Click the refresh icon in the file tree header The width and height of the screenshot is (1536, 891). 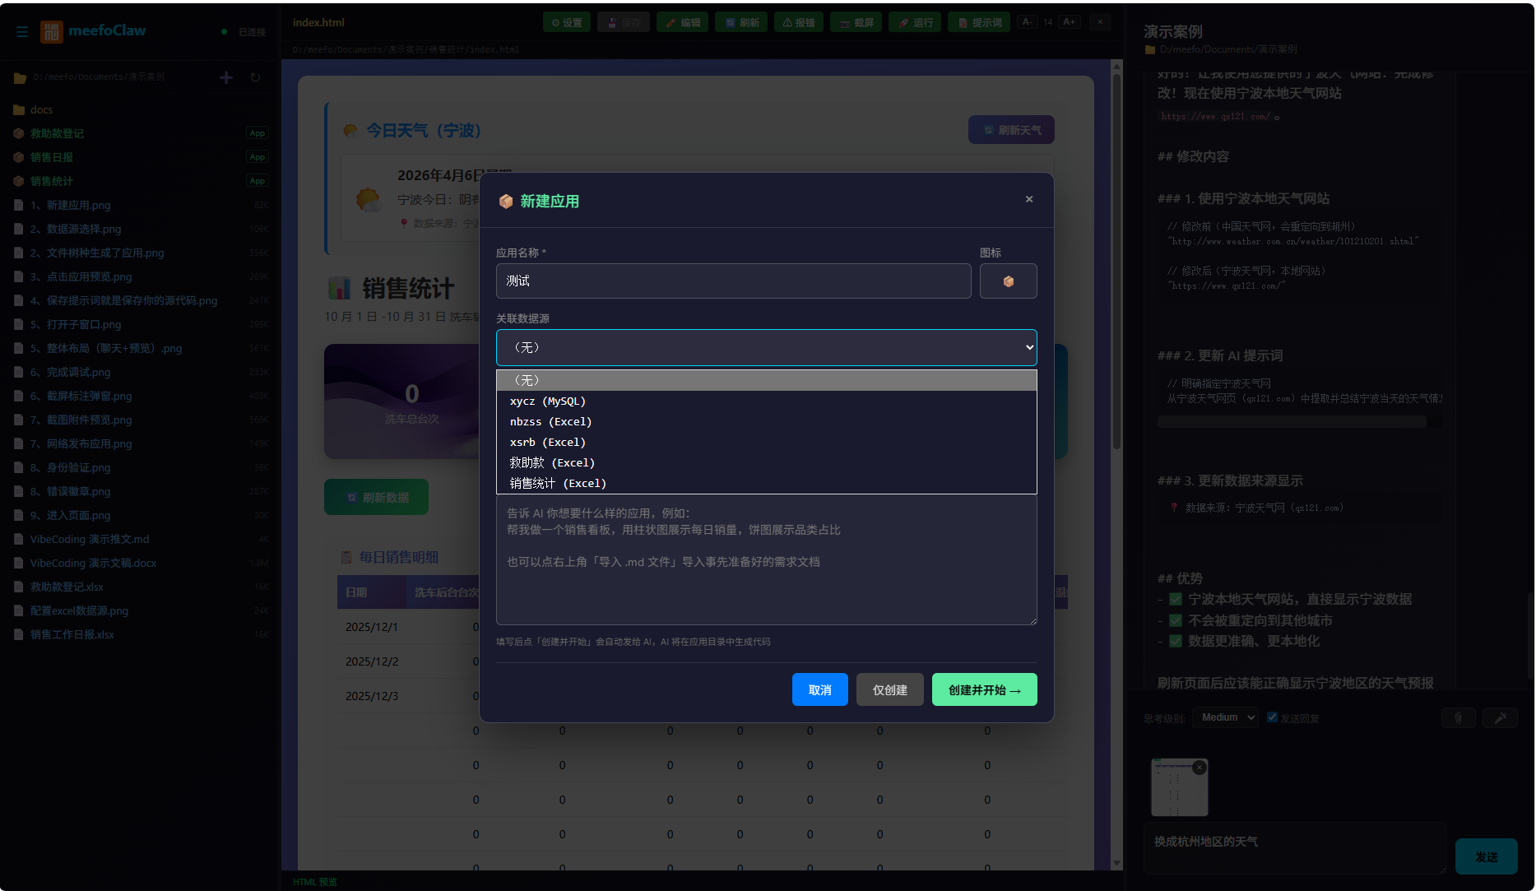255,77
